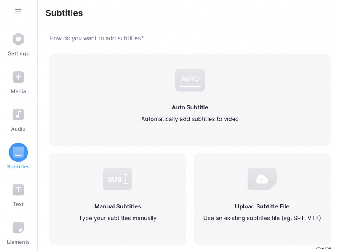Viewport: 337px width, 251px height.
Task: Click the AUTO badge icon
Action: click(x=190, y=80)
